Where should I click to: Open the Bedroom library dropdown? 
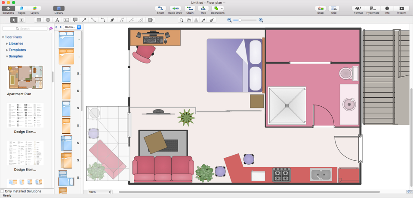[x=72, y=27]
